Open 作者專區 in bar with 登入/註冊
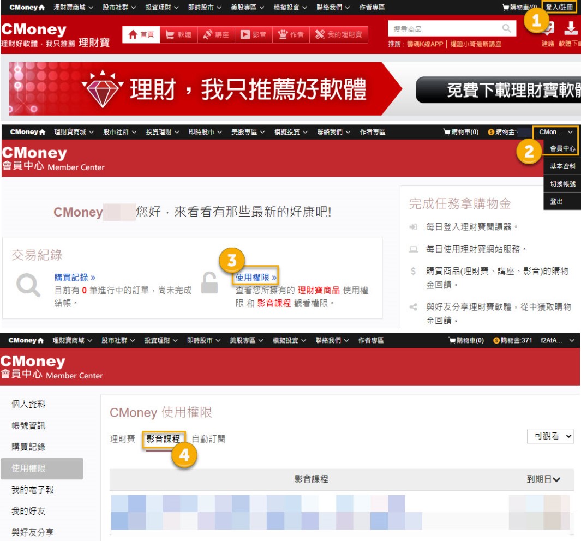581x541 pixels. (x=372, y=8)
